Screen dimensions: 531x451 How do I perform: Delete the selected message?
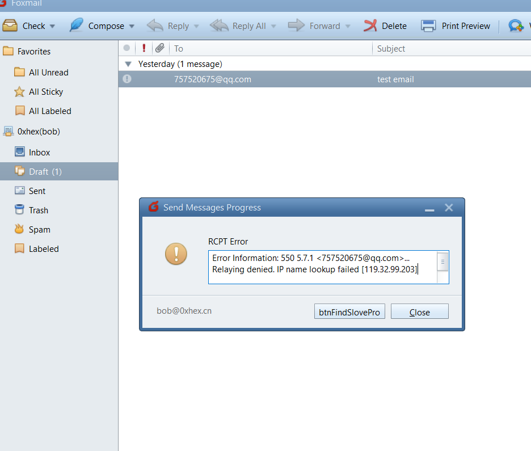click(x=386, y=26)
